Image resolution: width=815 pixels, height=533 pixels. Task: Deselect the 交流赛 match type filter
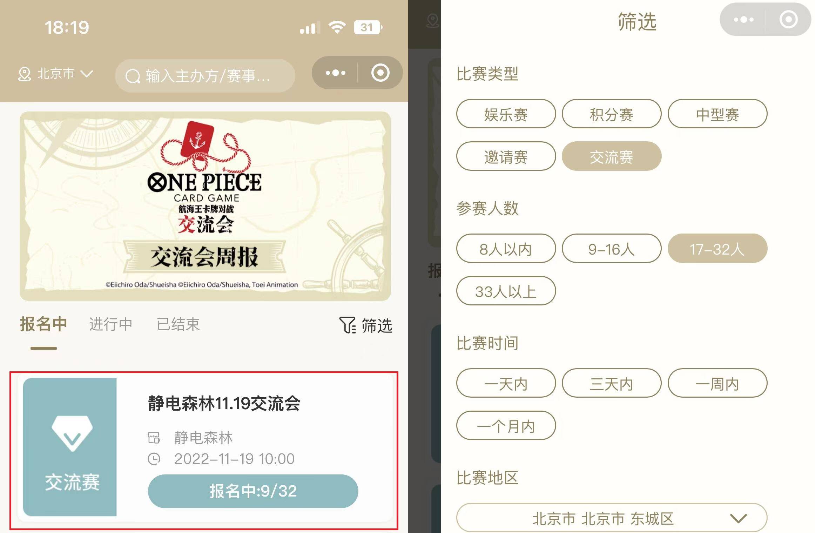coord(611,156)
